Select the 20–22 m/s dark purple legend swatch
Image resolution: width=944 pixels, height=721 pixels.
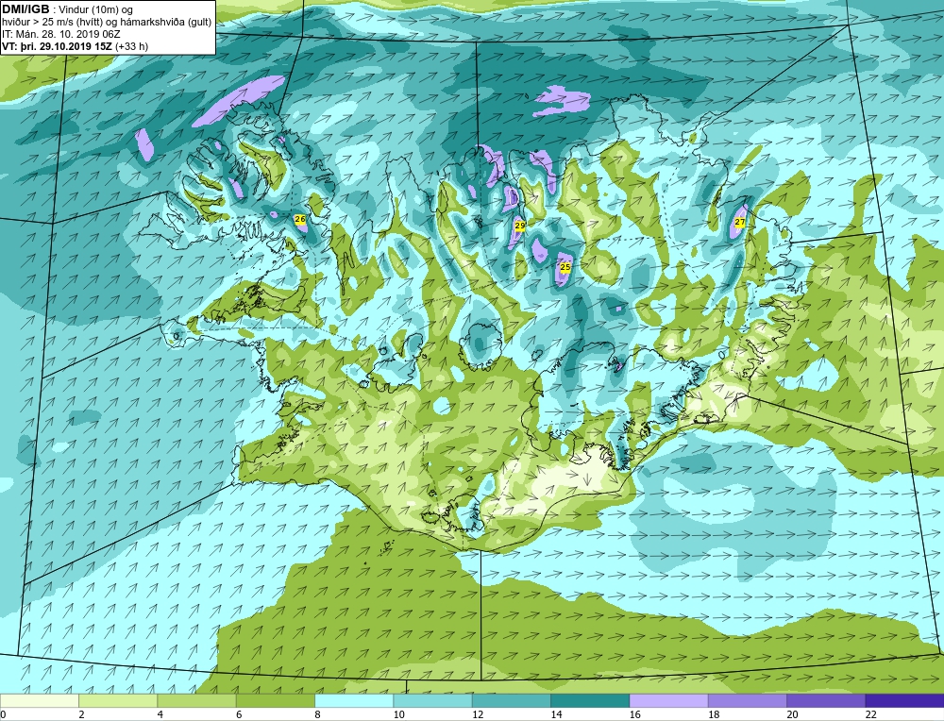826,700
